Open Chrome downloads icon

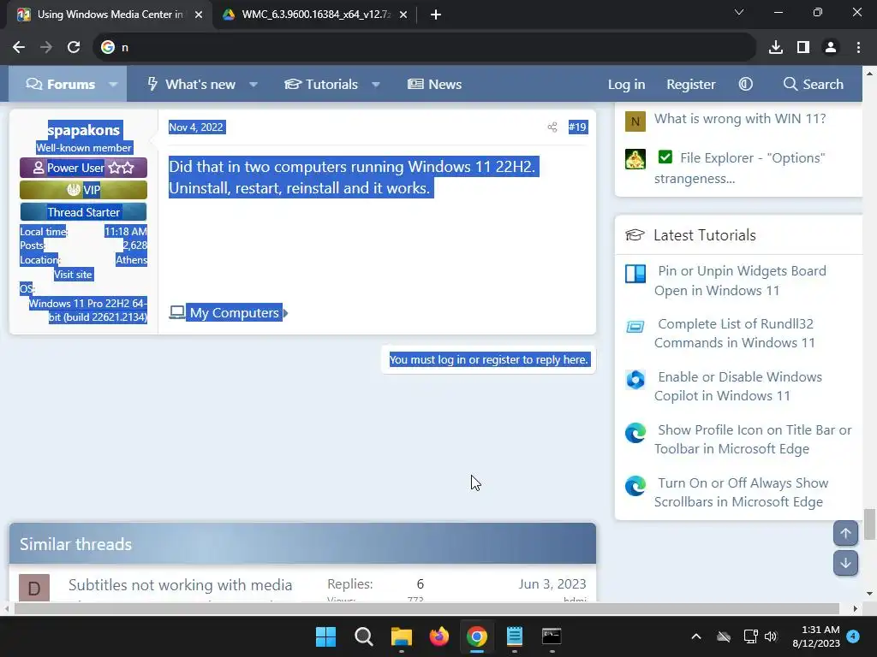click(x=776, y=48)
